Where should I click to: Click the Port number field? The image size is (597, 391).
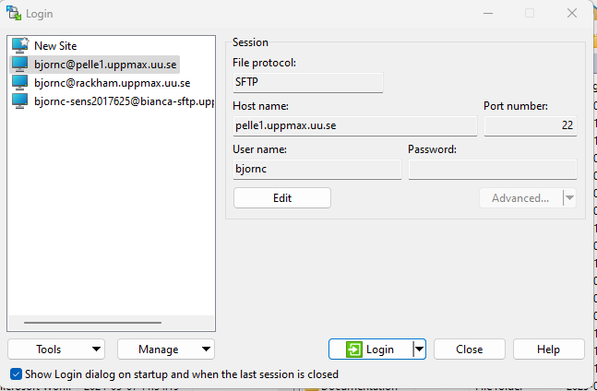(x=530, y=125)
